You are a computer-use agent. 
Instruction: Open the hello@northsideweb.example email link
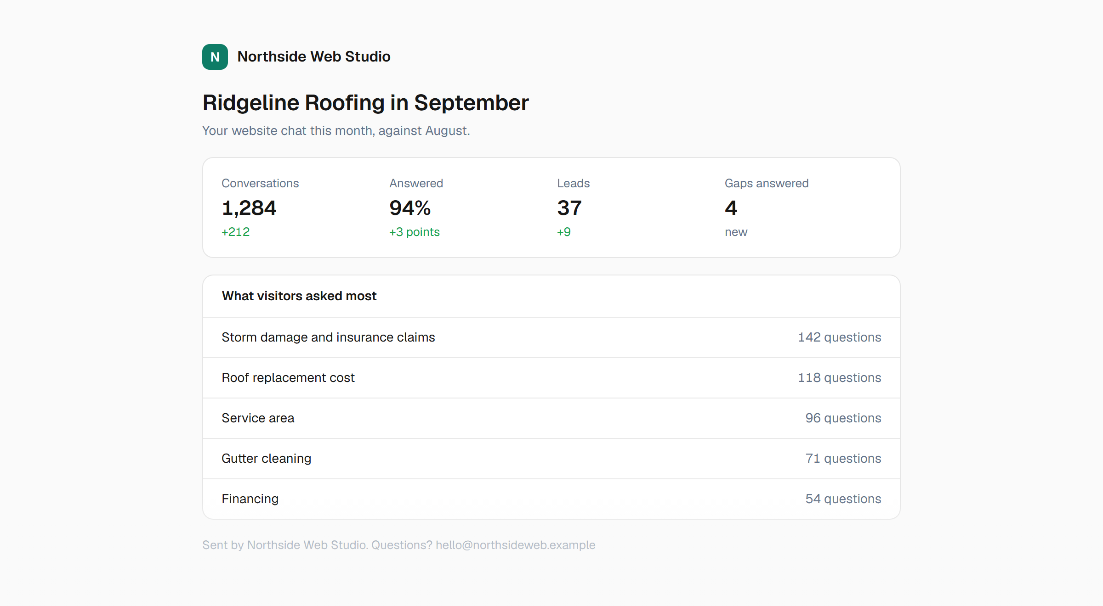pyautogui.click(x=515, y=545)
